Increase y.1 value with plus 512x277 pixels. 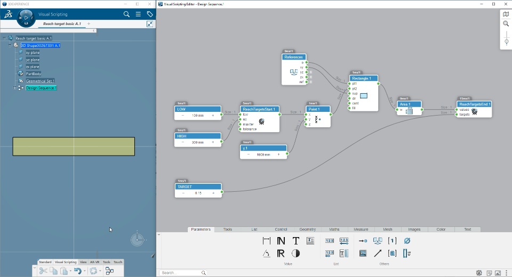pyautogui.click(x=278, y=154)
